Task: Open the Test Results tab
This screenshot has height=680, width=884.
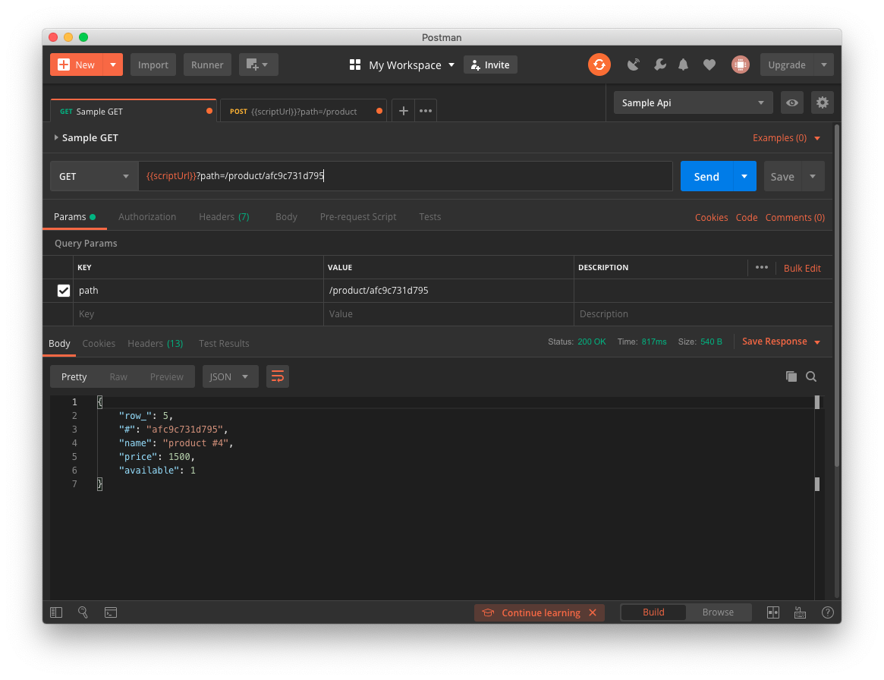Action: click(224, 343)
